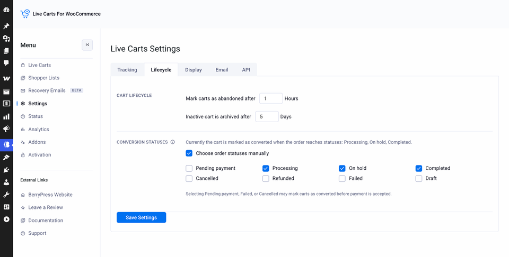Click the BETA badge next to Recovery Emails
Image resolution: width=509 pixels, height=257 pixels.
point(76,90)
